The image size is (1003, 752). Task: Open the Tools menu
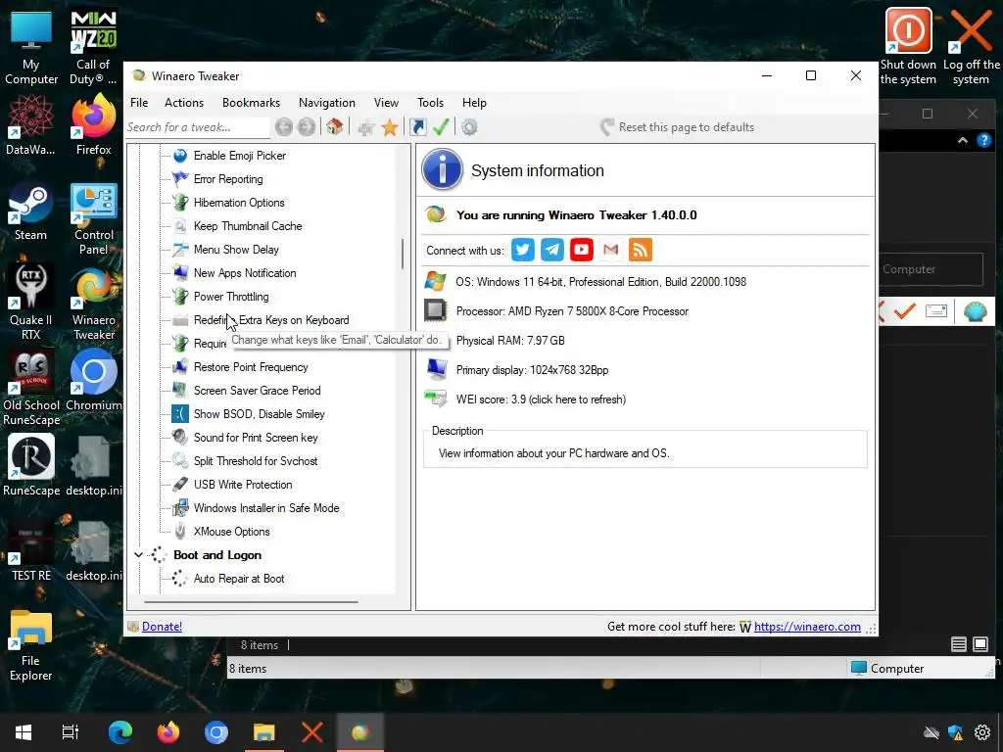(x=430, y=102)
